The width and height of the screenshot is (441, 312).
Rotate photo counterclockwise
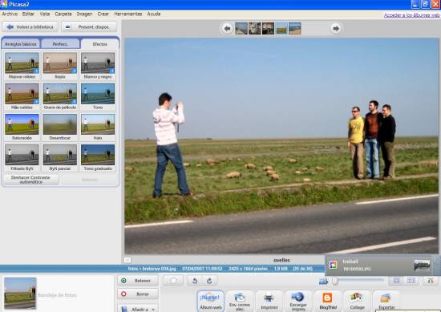[x=195, y=281]
